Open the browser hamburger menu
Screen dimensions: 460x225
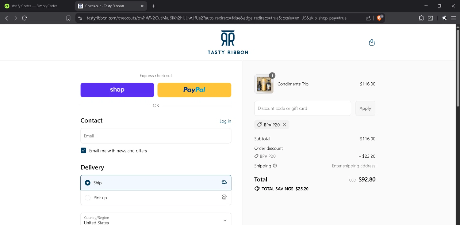click(x=454, y=18)
